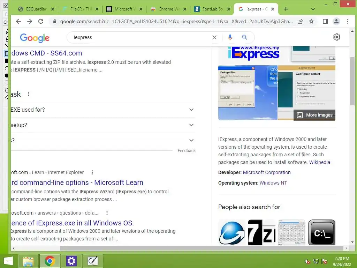Open Packaged files screenshot thumbnail
This screenshot has width=357, height=268.
[x=248, y=93]
